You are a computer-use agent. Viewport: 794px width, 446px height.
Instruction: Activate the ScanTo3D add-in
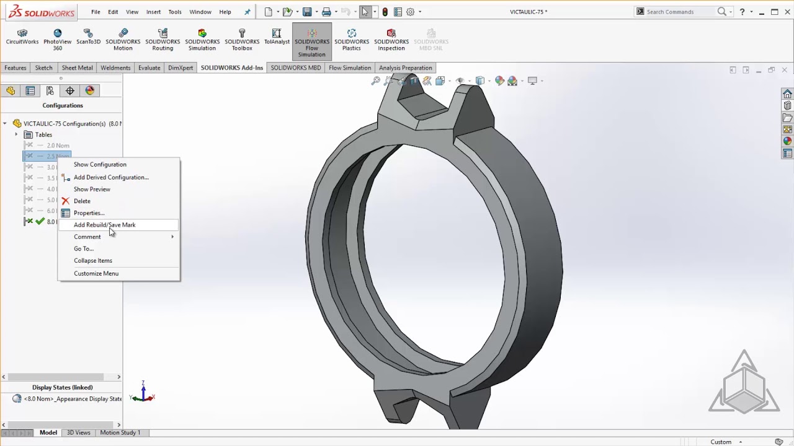coord(88,37)
